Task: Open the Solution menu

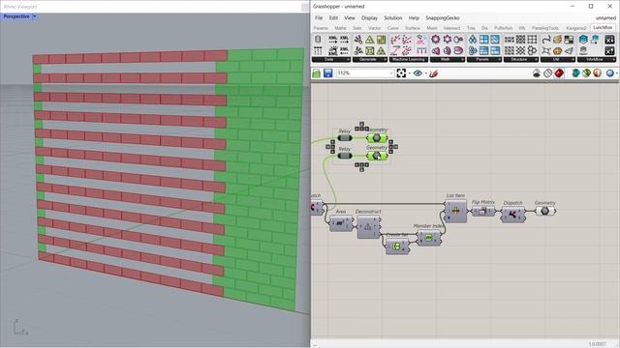Action: point(392,18)
